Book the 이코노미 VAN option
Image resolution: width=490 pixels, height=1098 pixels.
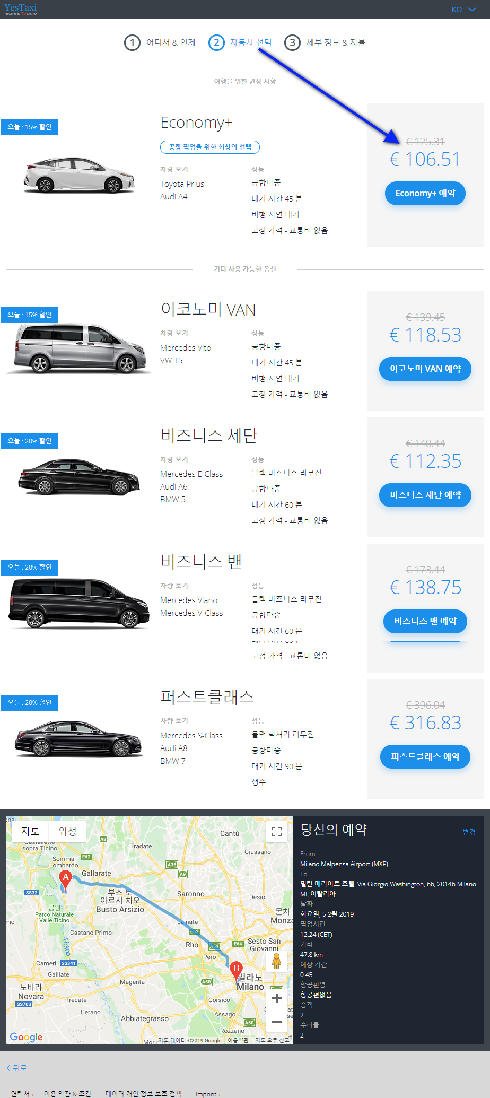pyautogui.click(x=425, y=369)
